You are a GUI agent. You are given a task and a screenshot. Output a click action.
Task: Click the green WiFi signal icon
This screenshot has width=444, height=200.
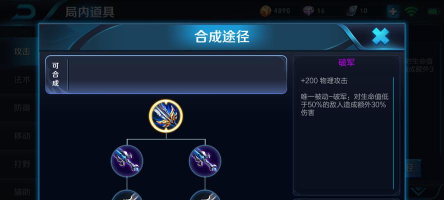(411, 11)
